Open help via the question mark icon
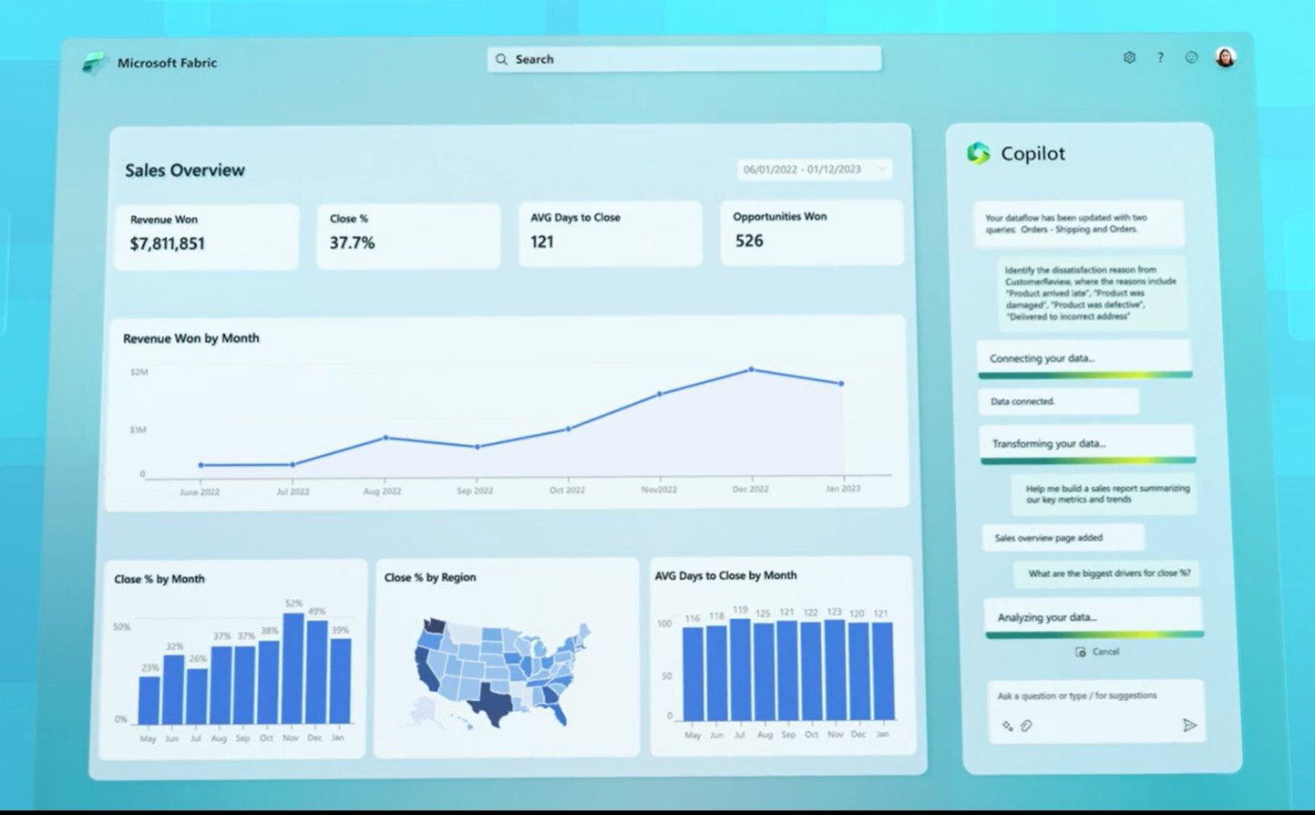This screenshot has width=1315, height=815. [1160, 57]
